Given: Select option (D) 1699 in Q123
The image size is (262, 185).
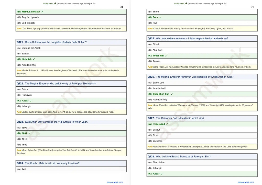Looking at the screenshot, I should pos(71,145).
